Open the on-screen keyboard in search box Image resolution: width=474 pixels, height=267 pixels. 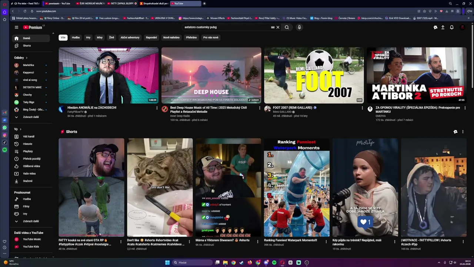273,27
